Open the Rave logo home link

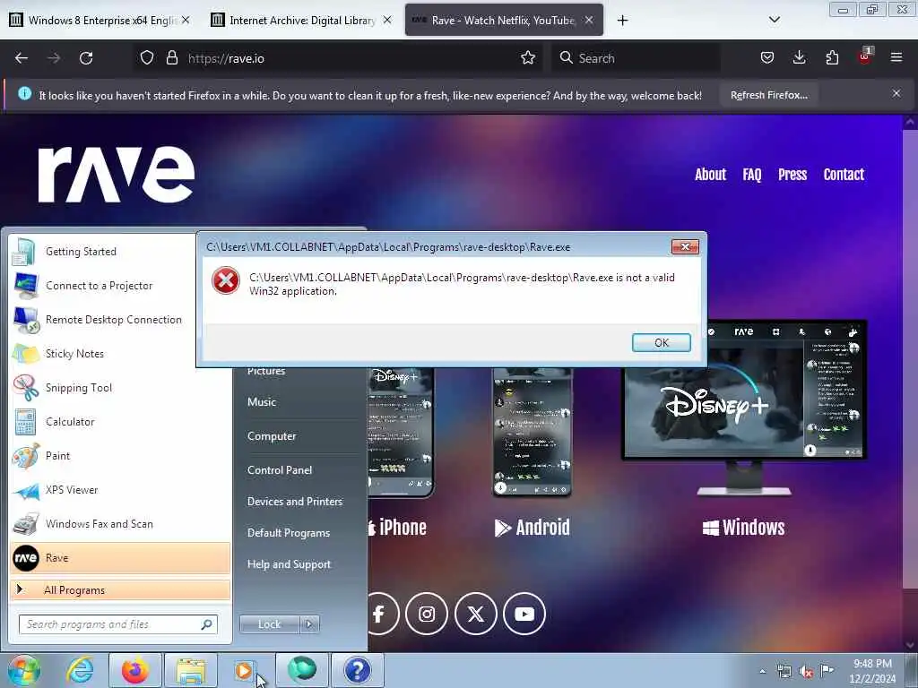117,174
